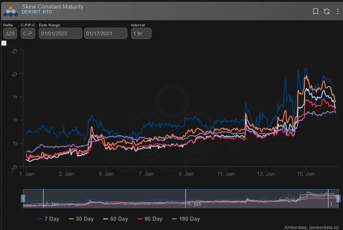Edit the end date 01/17/2023 field
This screenshot has height=230, width=343.
106,33
